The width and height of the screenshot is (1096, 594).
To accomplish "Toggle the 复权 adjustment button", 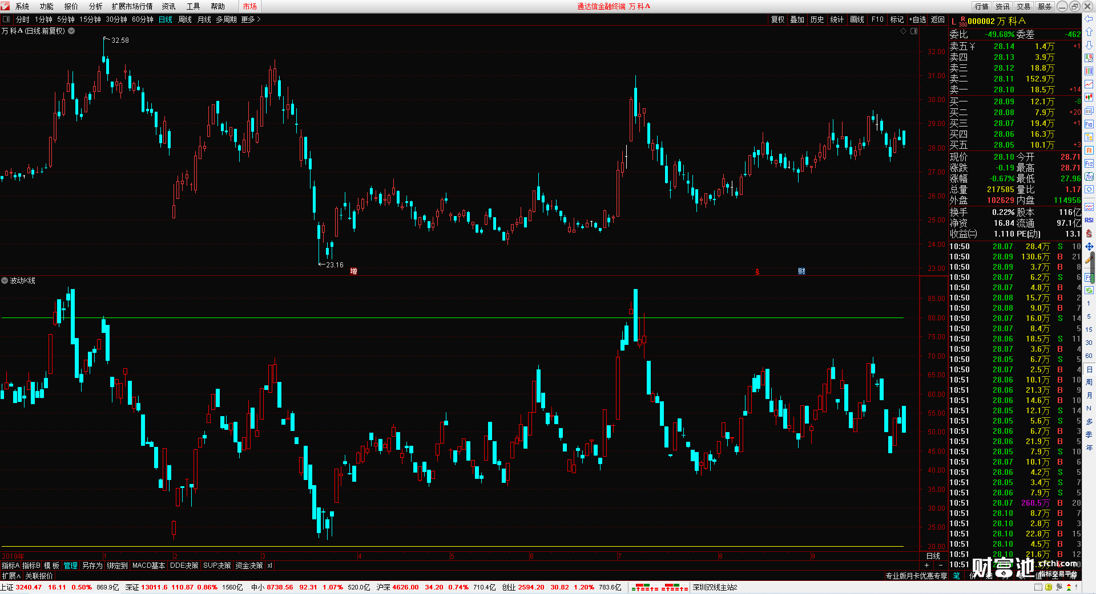I will click(777, 19).
